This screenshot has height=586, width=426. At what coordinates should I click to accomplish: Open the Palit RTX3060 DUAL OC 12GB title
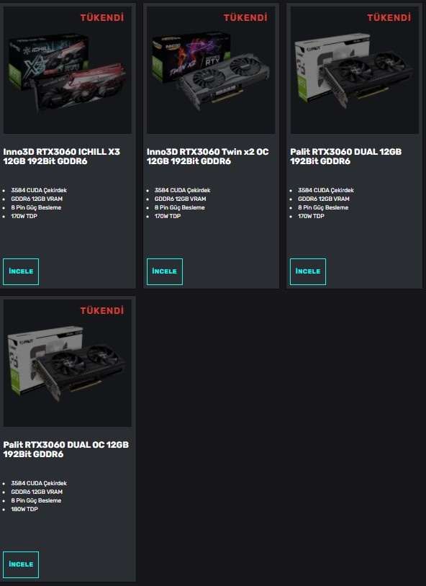(x=66, y=449)
